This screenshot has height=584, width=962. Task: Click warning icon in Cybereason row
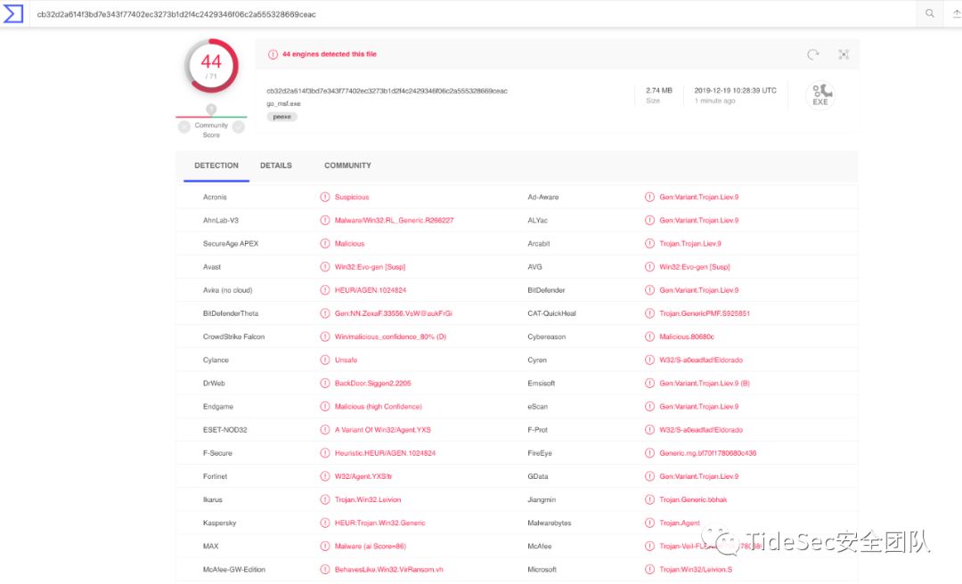pos(649,337)
